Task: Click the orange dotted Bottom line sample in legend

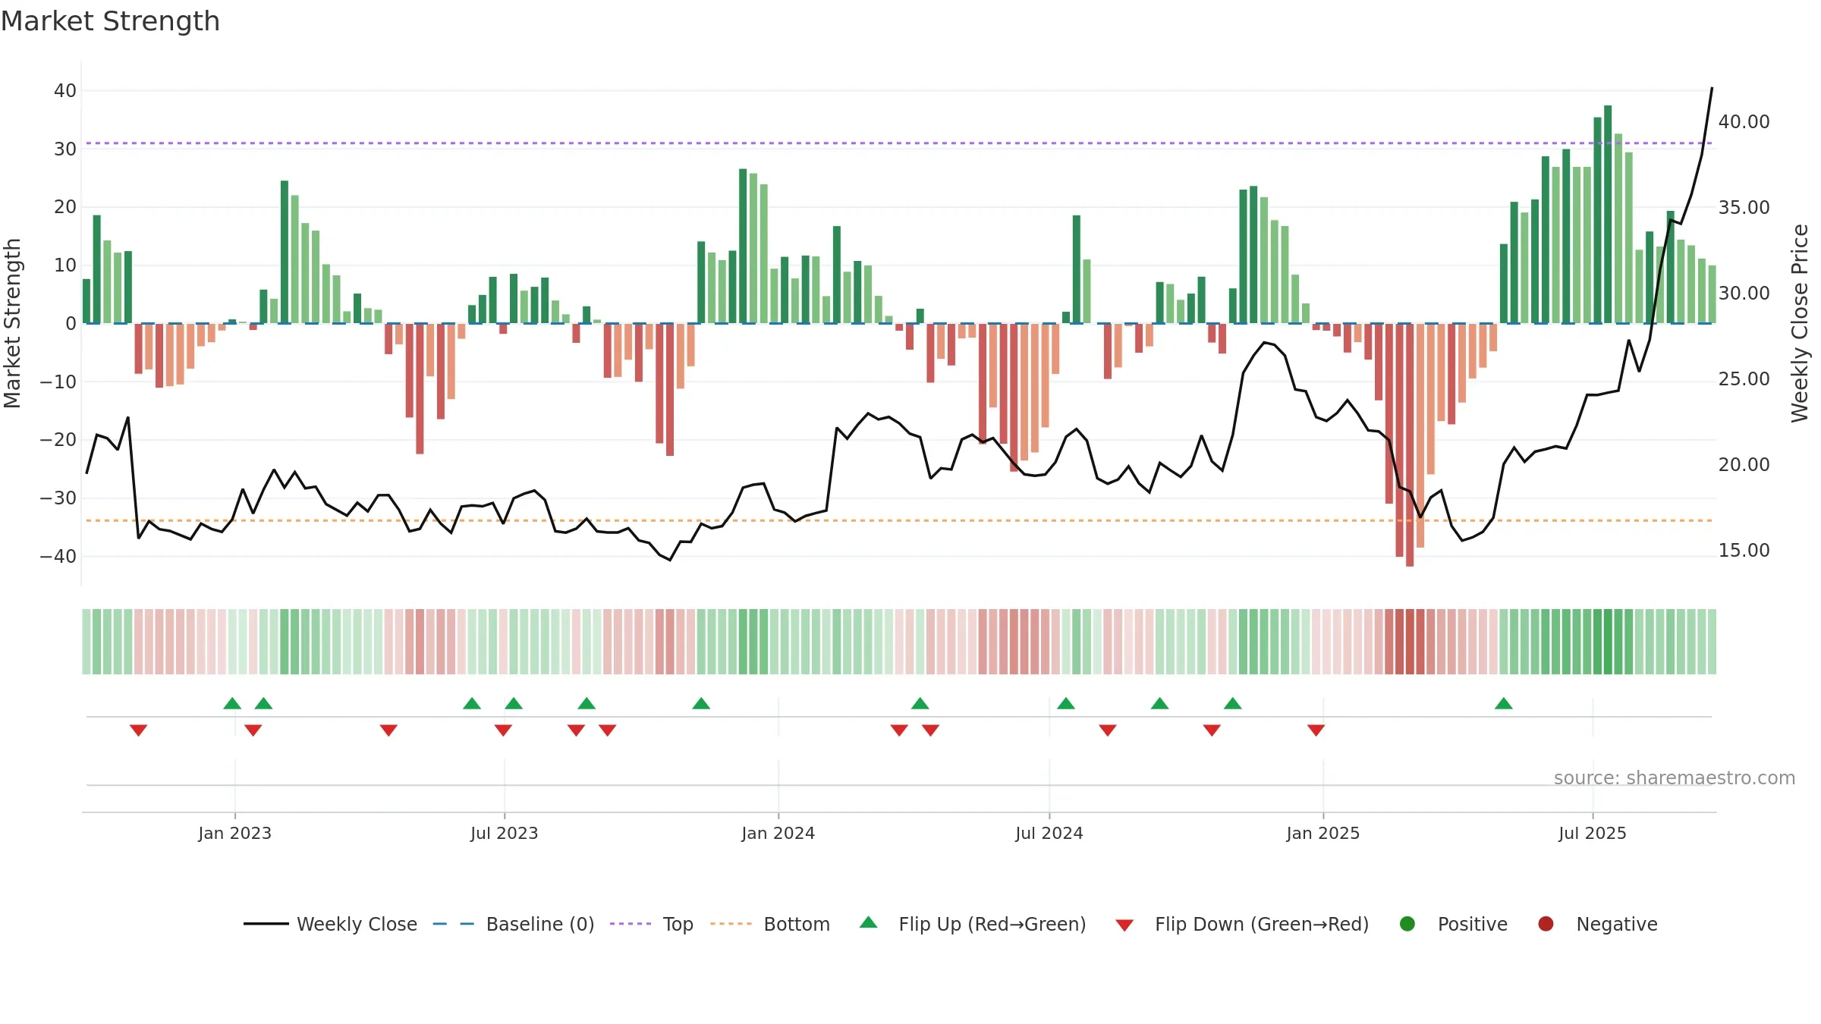Action: click(731, 924)
